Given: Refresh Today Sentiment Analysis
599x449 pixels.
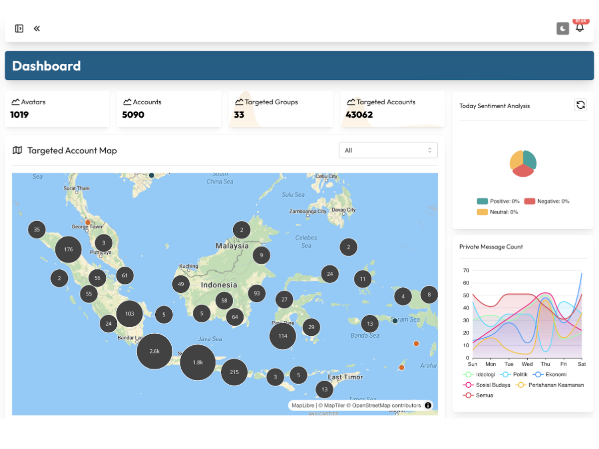Looking at the screenshot, I should [580, 105].
